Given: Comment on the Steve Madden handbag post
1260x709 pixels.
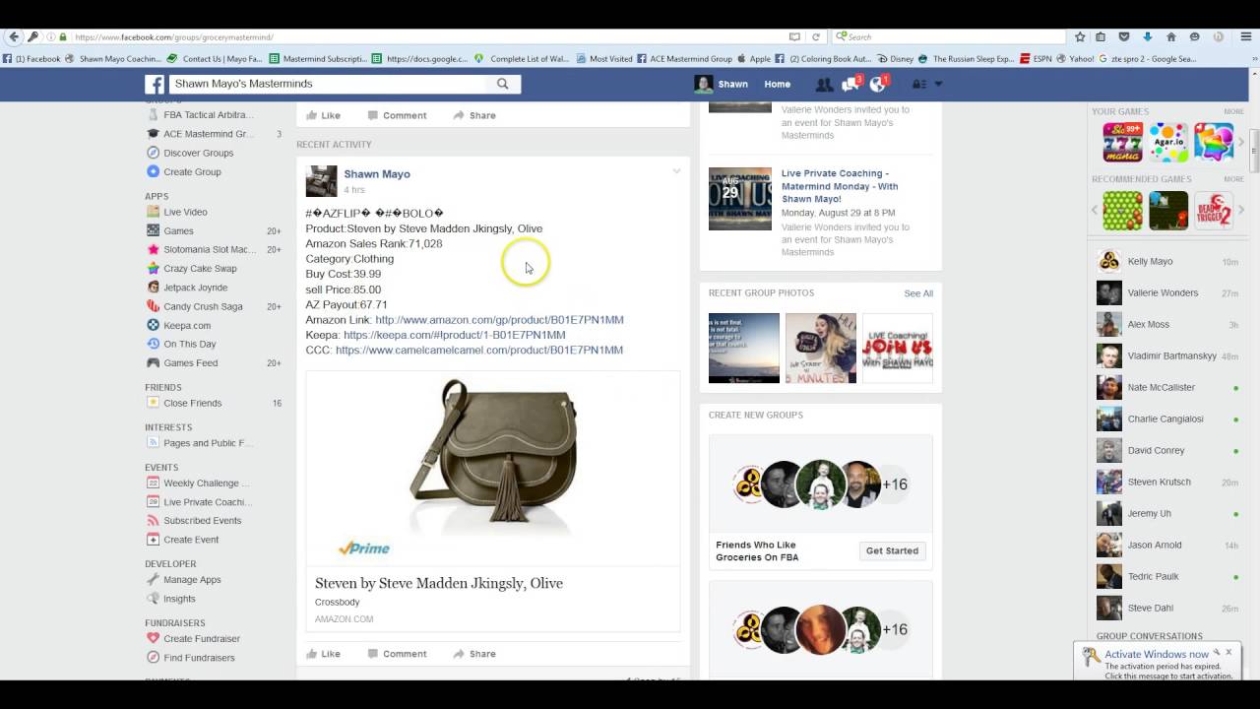Looking at the screenshot, I should [x=398, y=654].
